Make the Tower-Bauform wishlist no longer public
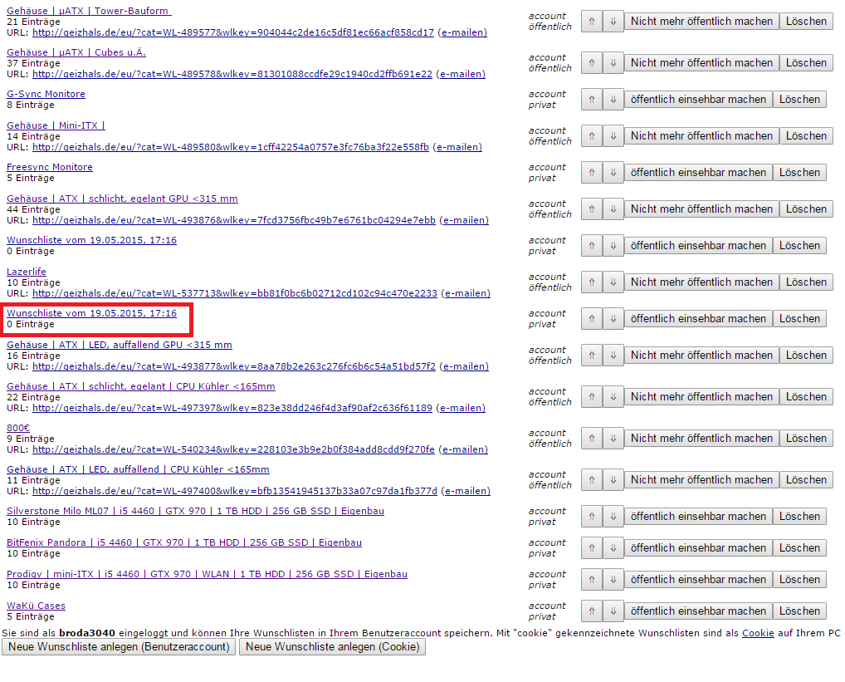 click(701, 22)
